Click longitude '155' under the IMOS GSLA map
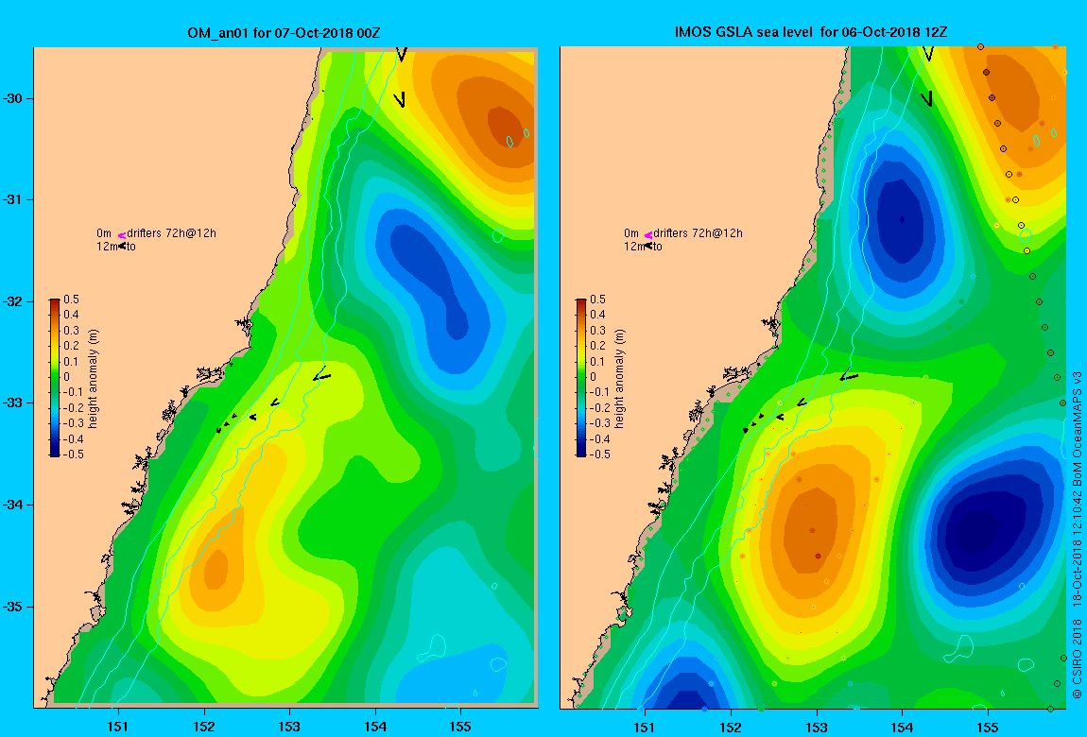This screenshot has height=737, width=1087. (988, 727)
